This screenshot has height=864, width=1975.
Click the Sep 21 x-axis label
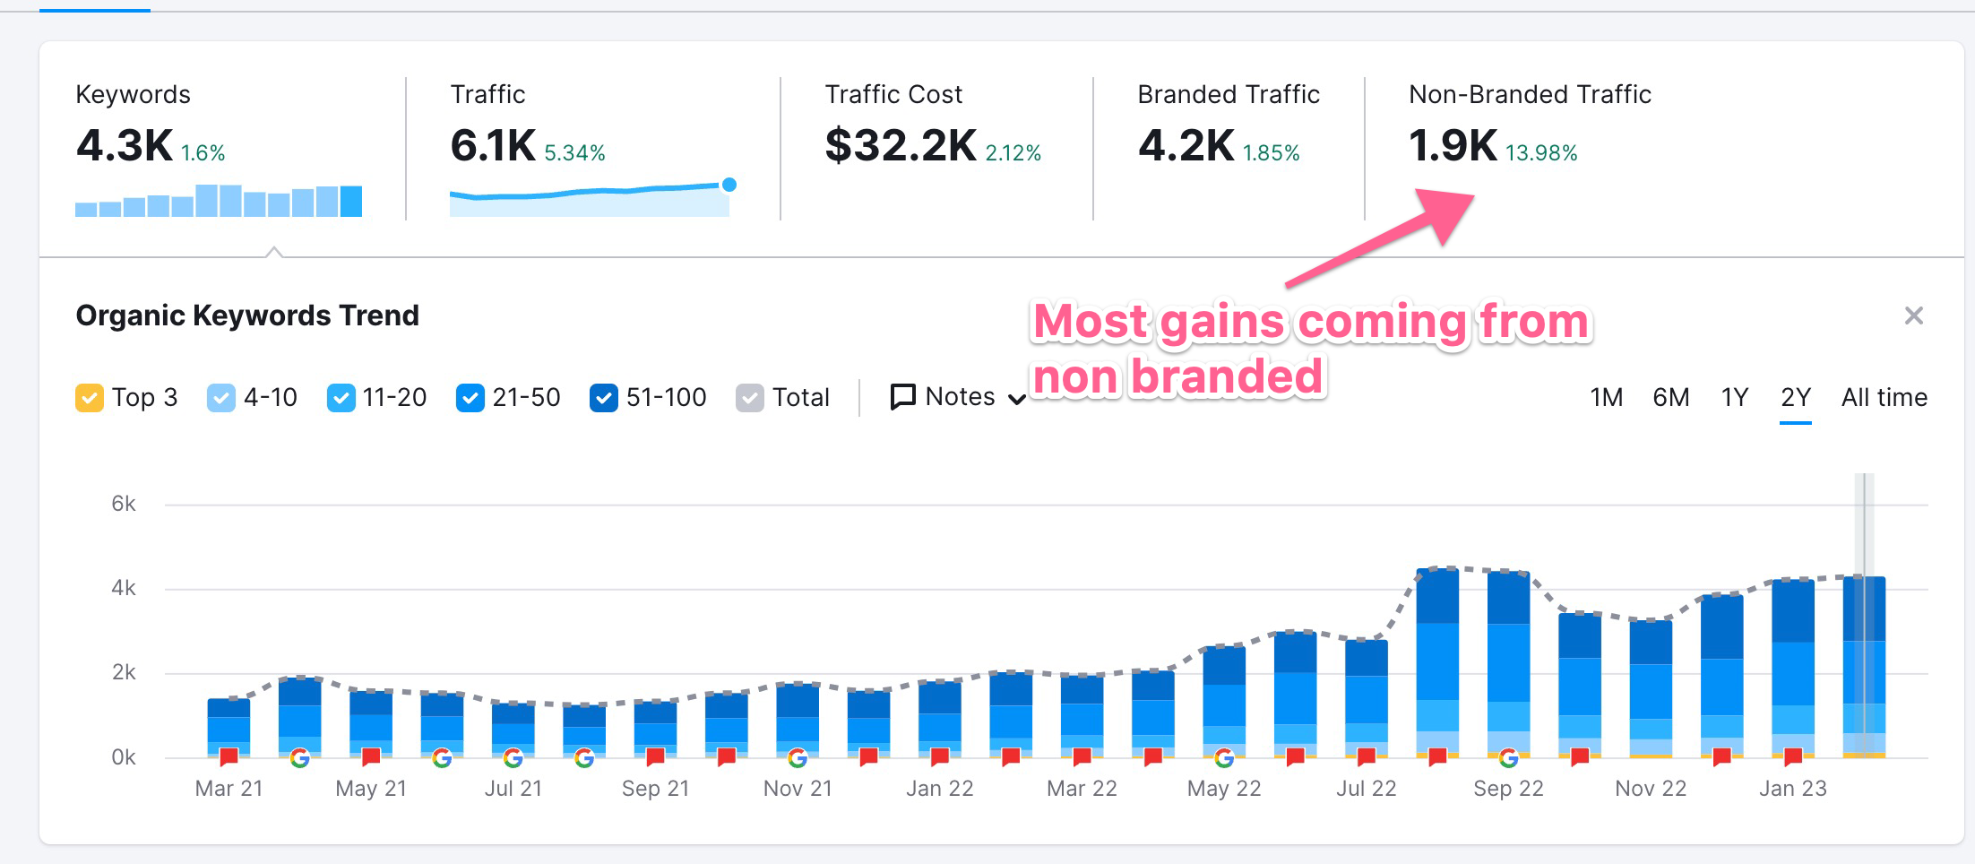(x=656, y=789)
